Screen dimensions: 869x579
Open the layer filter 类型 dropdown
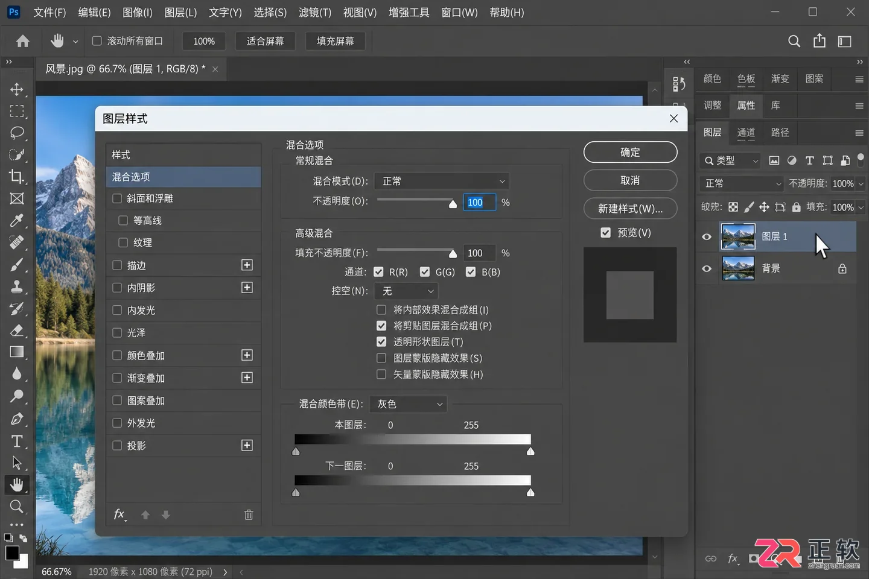pos(731,160)
